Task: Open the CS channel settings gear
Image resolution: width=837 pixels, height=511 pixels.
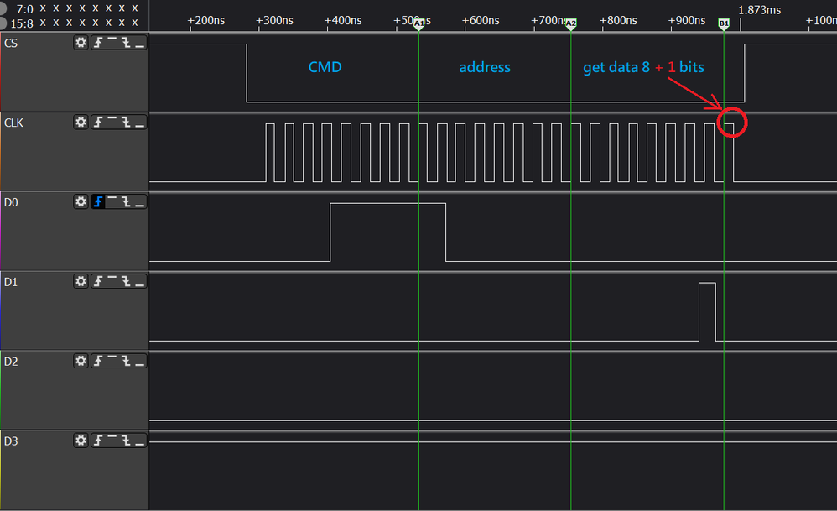Action: [x=80, y=42]
